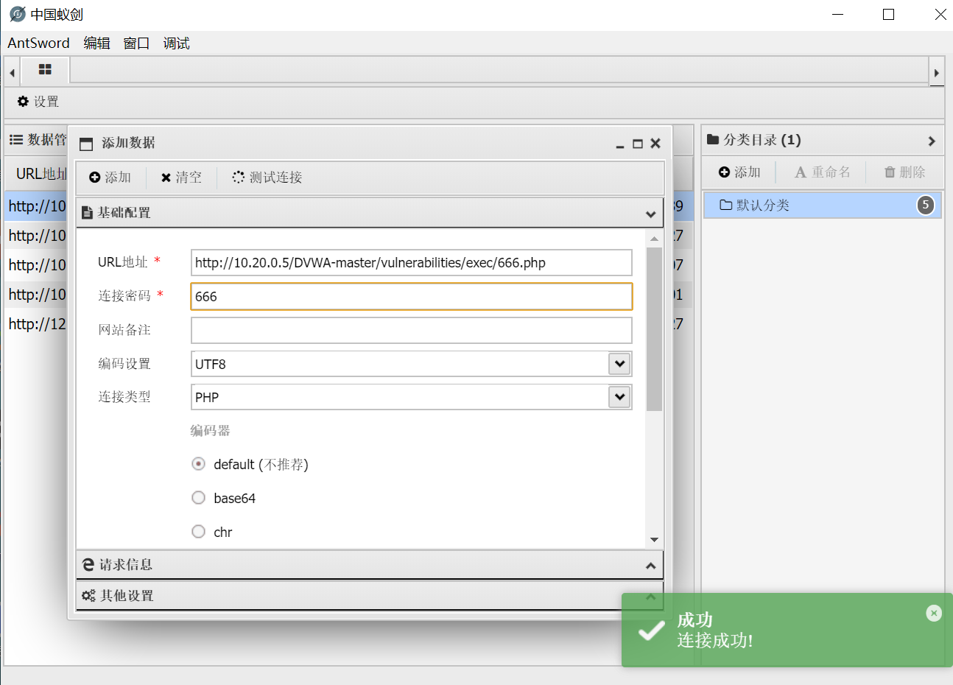This screenshot has width=953, height=685.
Task: Select the chr encoder radio
Action: click(x=198, y=532)
